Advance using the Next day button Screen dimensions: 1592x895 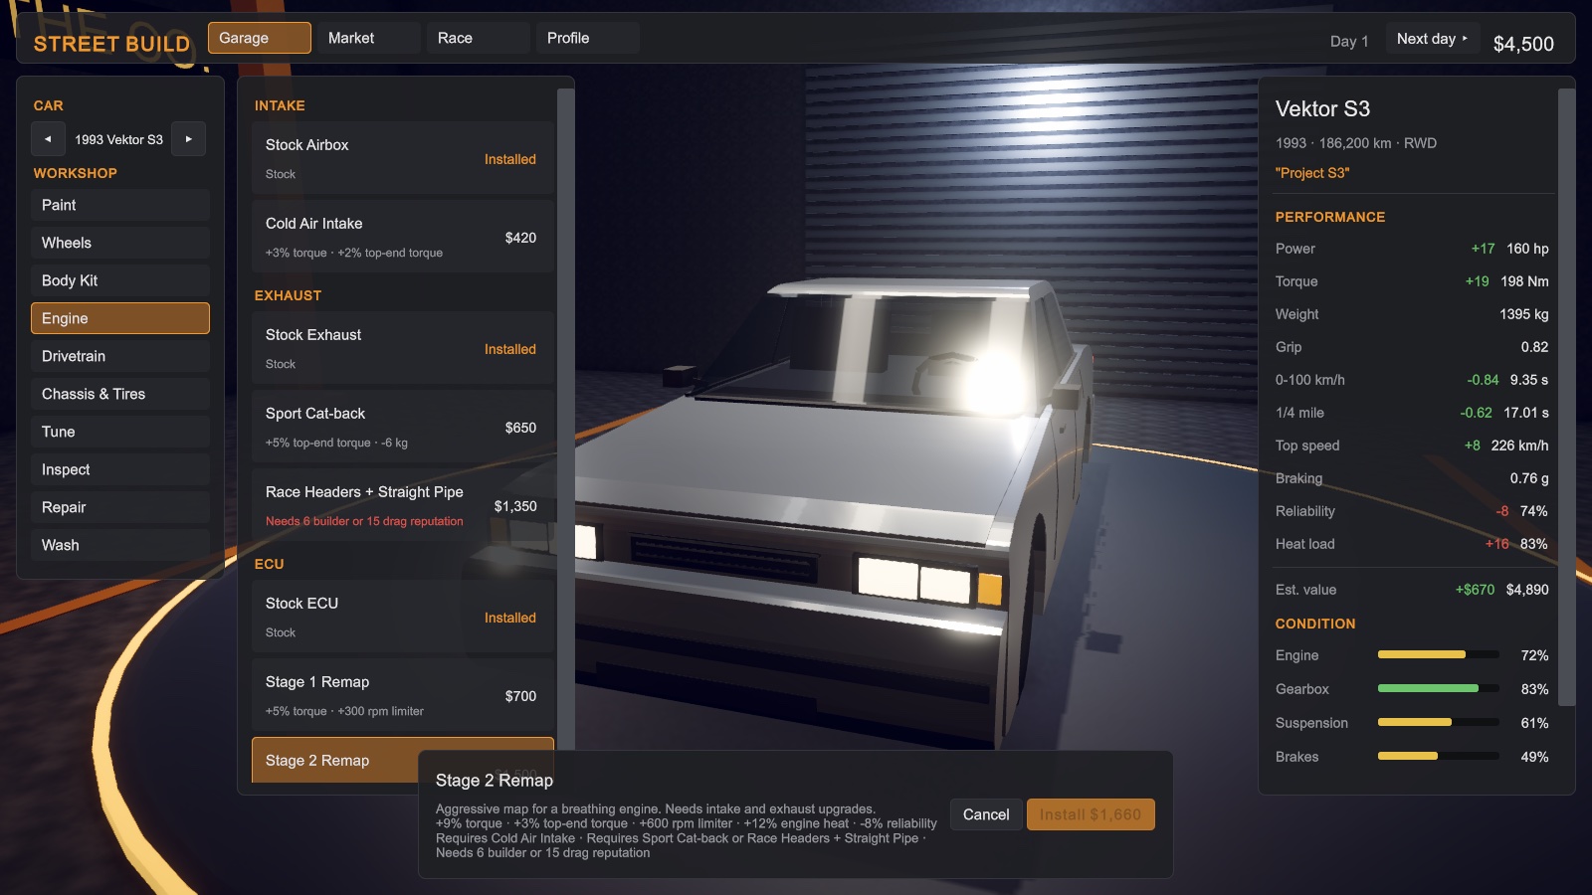point(1432,39)
